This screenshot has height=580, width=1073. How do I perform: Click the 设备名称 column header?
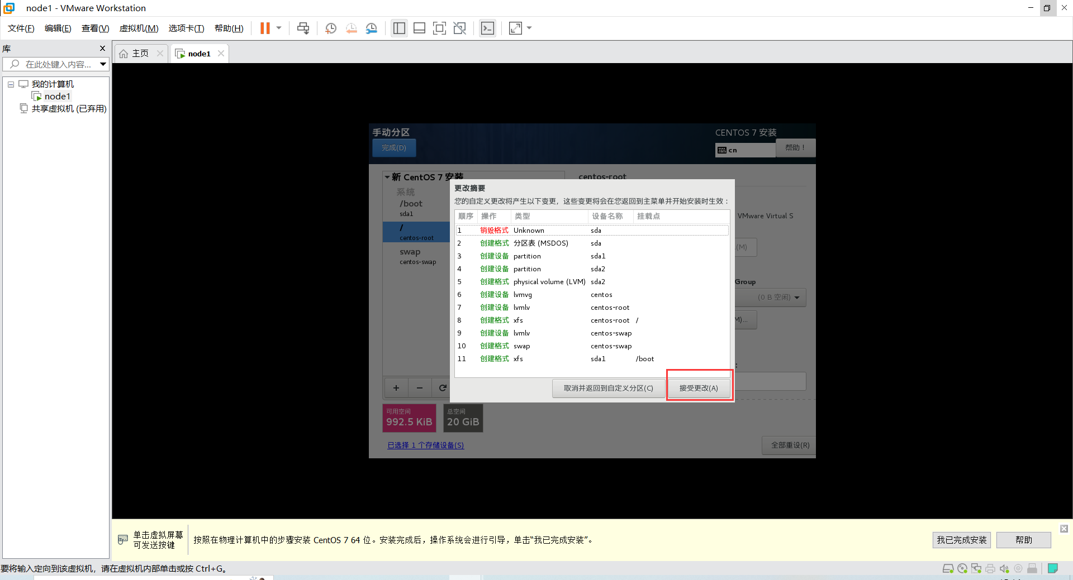610,216
